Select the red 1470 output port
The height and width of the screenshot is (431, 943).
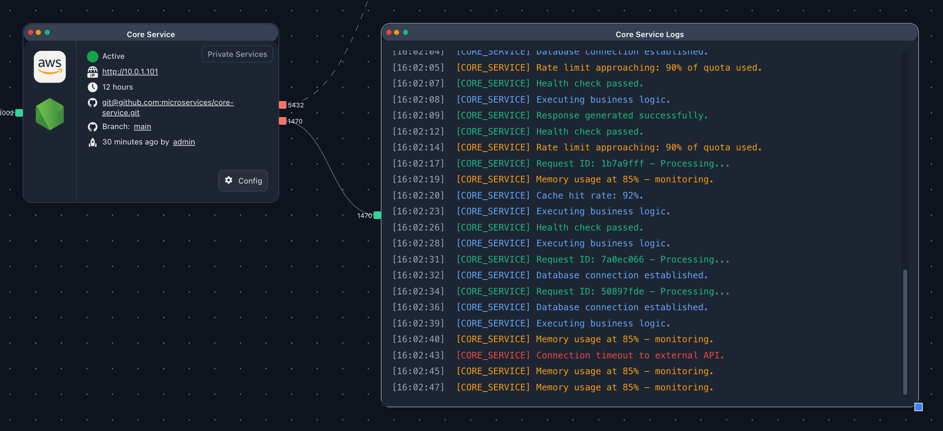click(283, 121)
